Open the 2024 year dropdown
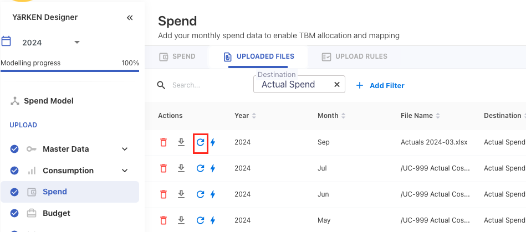This screenshot has height=232, width=526. 77,43
